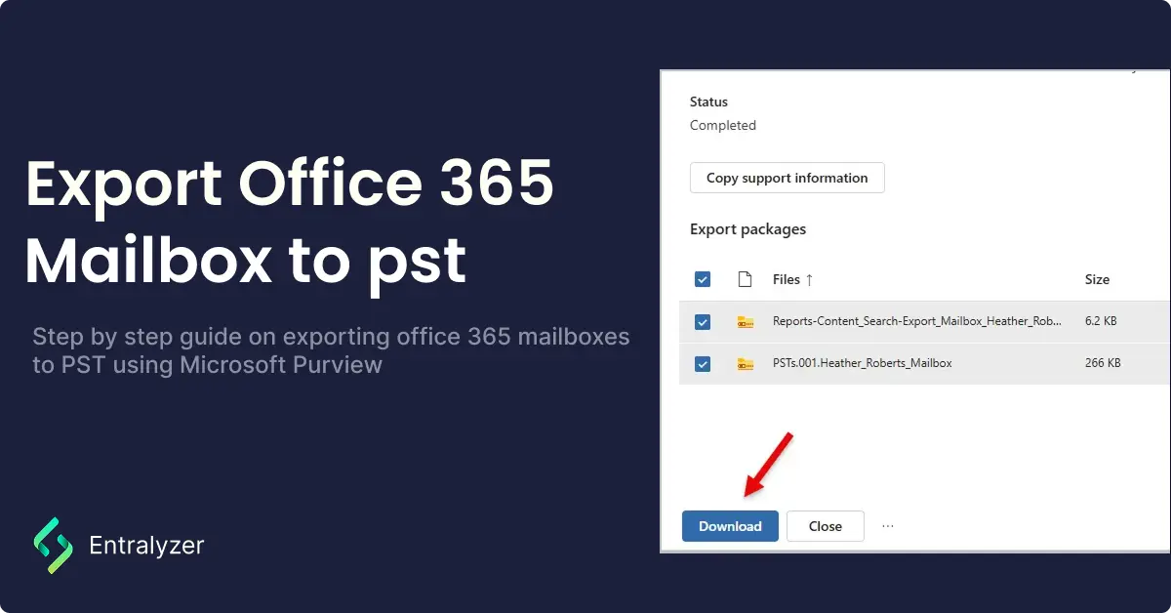Uncheck the Reports-Content_Search-Export file checkbox
The image size is (1171, 613).
[703, 320]
